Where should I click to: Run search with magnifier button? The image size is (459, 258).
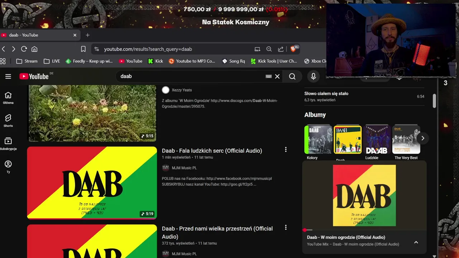point(292,76)
